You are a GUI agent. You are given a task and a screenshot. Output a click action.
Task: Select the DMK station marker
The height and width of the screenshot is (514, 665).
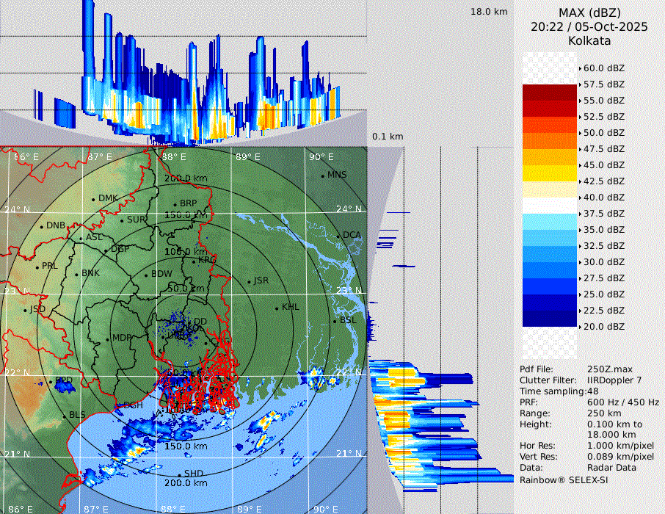point(93,199)
